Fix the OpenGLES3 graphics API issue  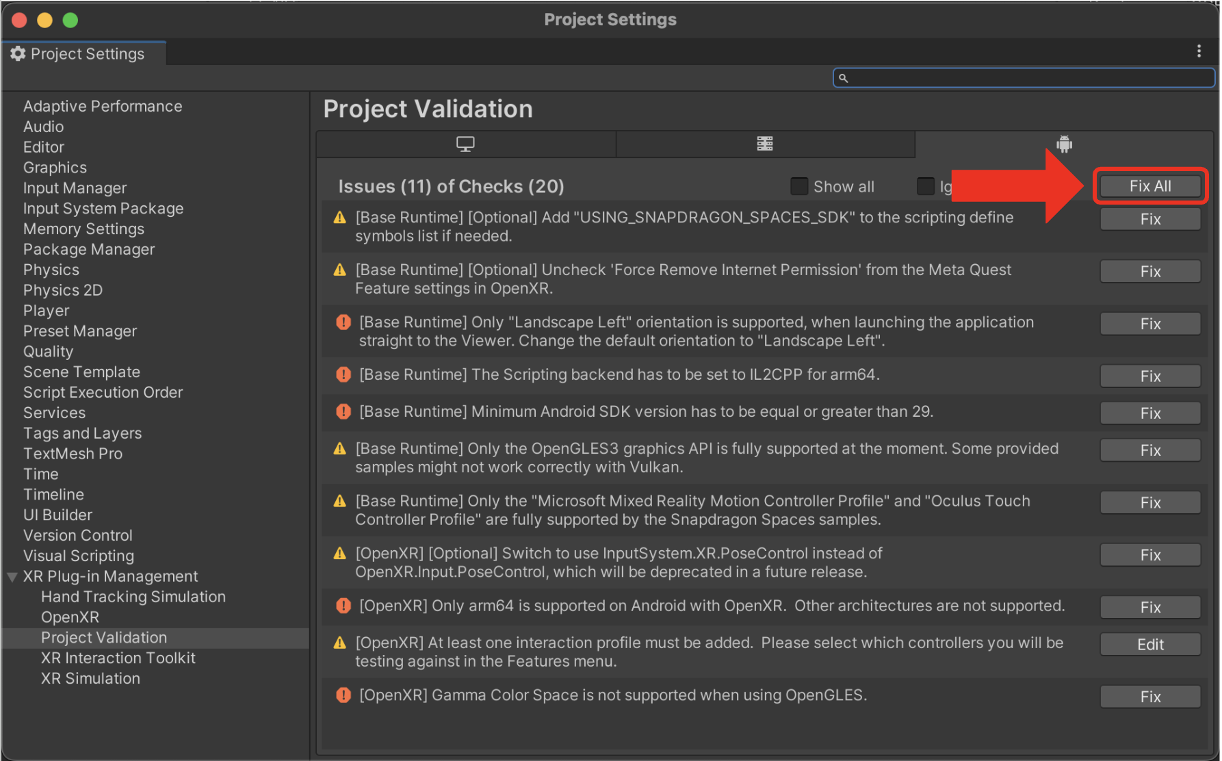[1150, 450]
